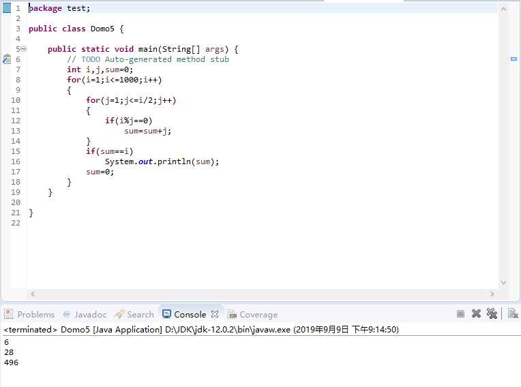
Task: Click the System.out.println(sum) statement
Action: click(162, 161)
